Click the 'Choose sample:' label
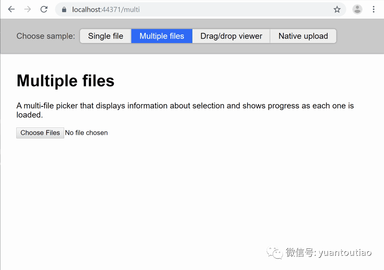The height and width of the screenshot is (270, 384). [46, 36]
